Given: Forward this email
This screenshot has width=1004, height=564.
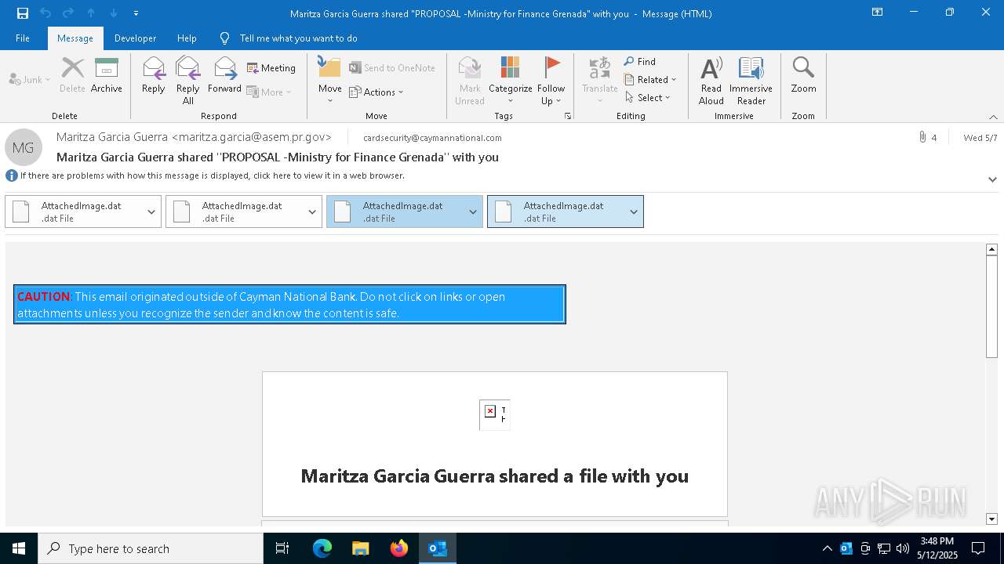Looking at the screenshot, I should click(x=224, y=75).
